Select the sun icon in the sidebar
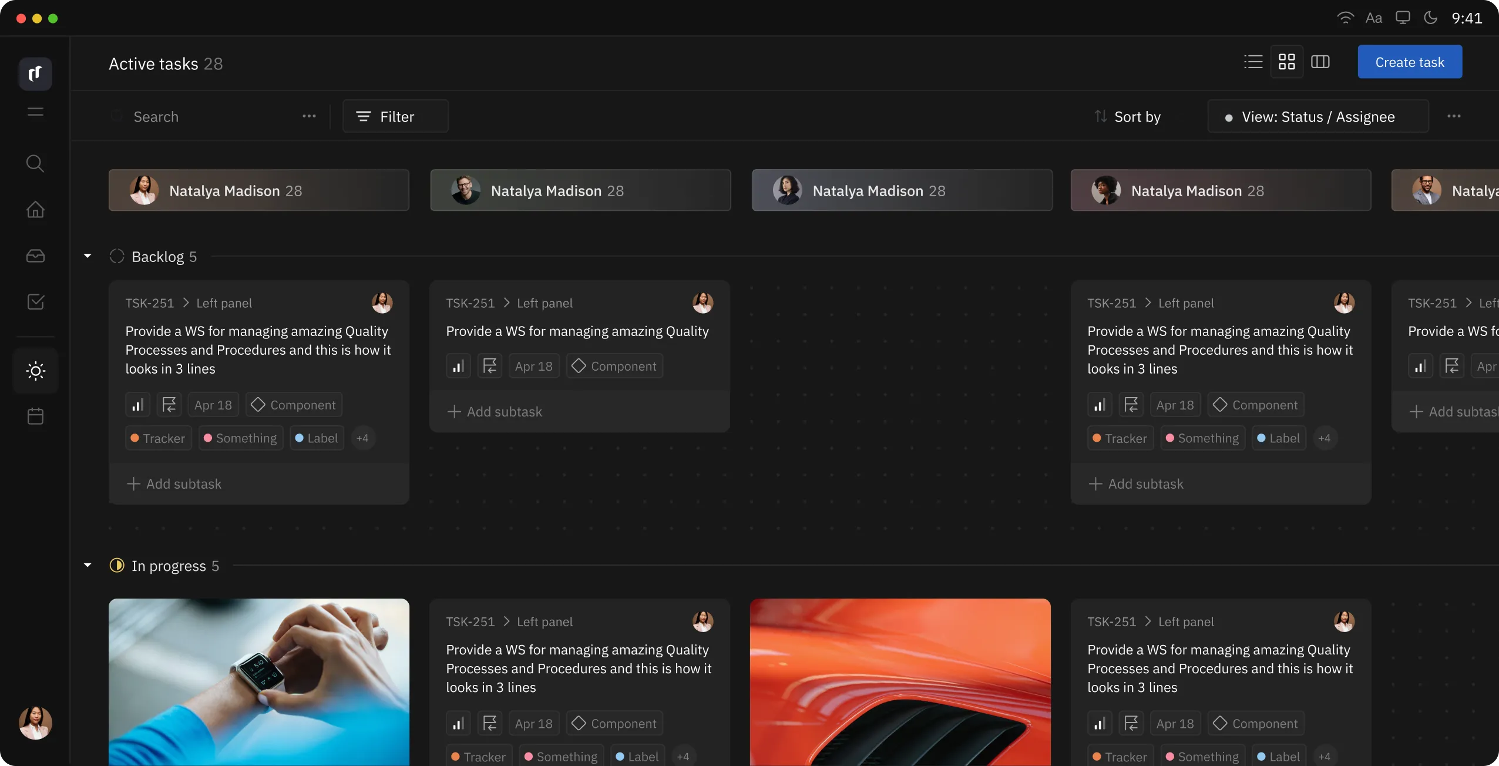The height and width of the screenshot is (766, 1499). 35,371
